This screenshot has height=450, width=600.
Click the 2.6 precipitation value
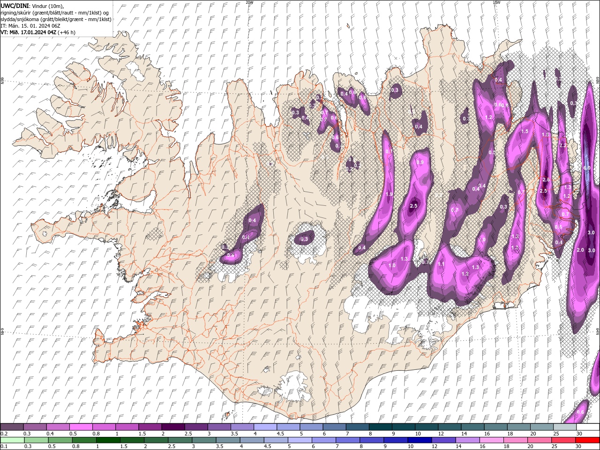click(x=546, y=180)
